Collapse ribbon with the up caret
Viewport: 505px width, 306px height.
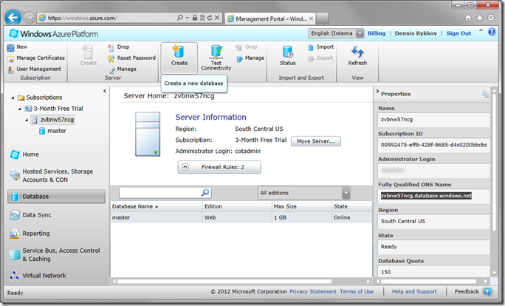point(481,30)
